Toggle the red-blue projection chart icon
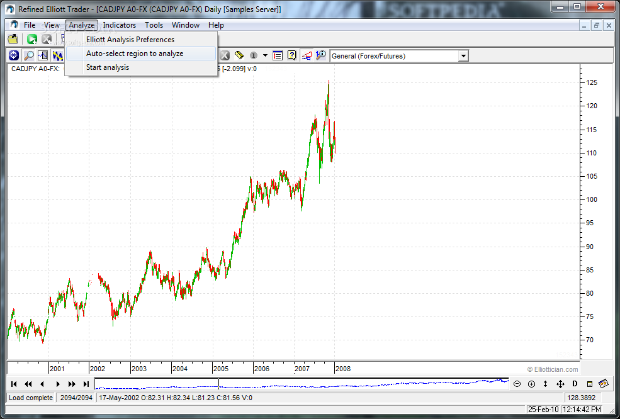This screenshot has width=620, height=419. coord(307,56)
